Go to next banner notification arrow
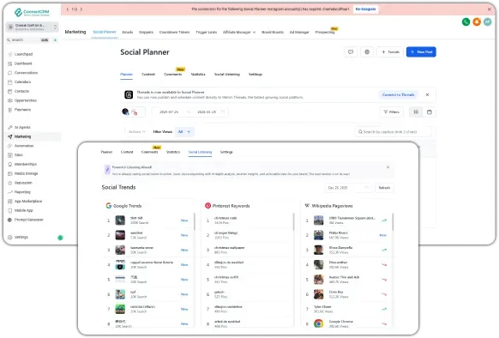Image resolution: width=499 pixels, height=338 pixels. [81, 9]
